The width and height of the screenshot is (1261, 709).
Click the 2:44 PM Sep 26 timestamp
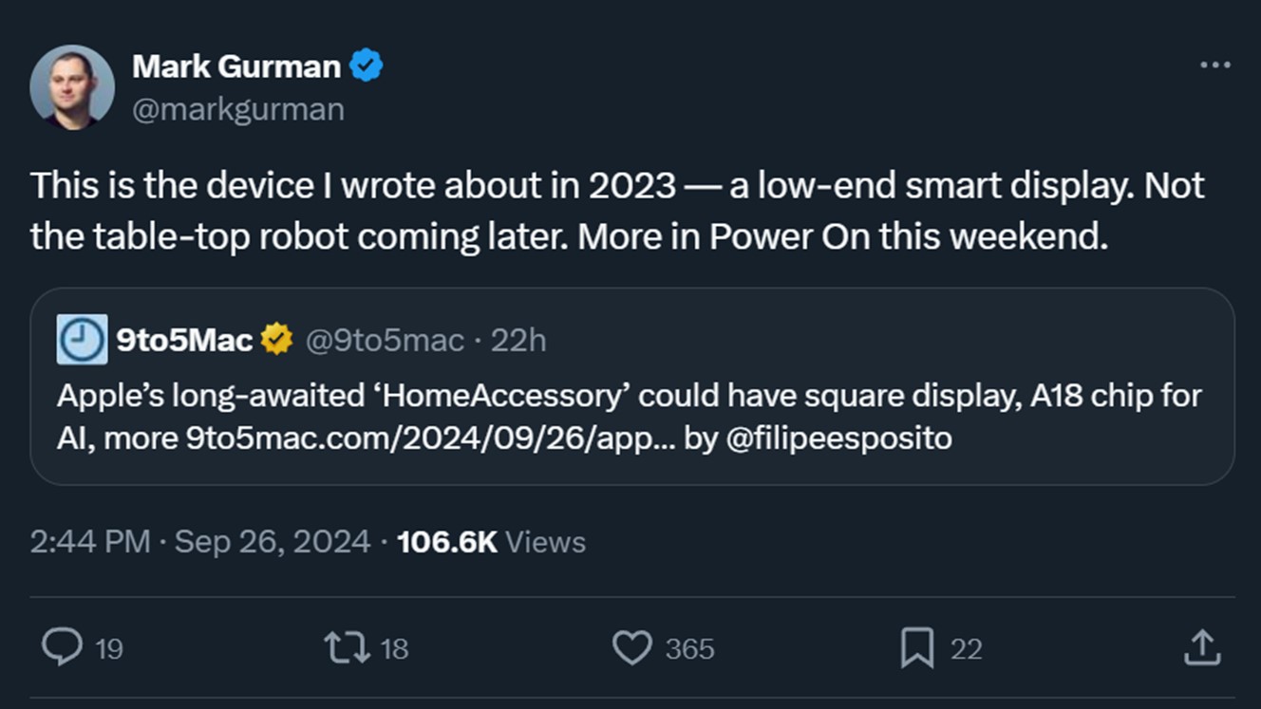point(199,542)
